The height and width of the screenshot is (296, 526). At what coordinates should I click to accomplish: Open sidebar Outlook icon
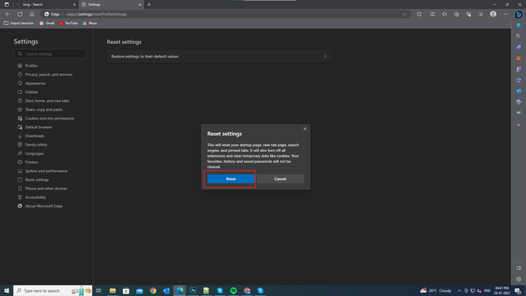(x=519, y=91)
